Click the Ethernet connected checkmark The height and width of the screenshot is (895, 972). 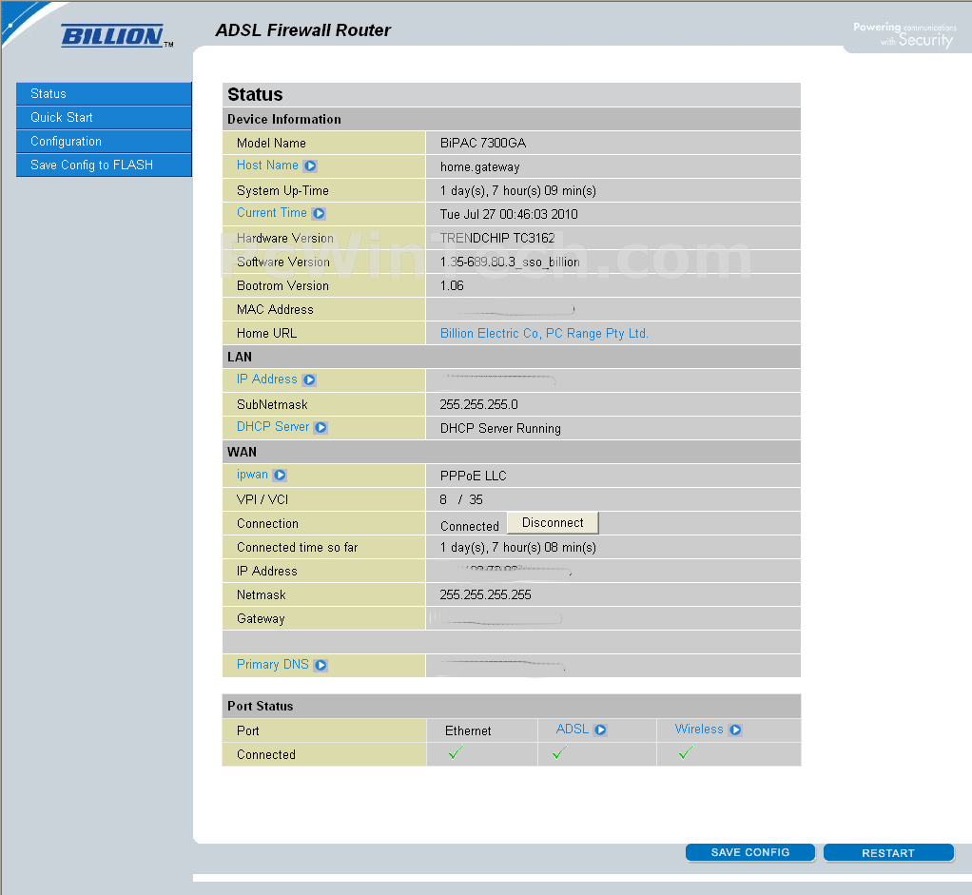(456, 753)
